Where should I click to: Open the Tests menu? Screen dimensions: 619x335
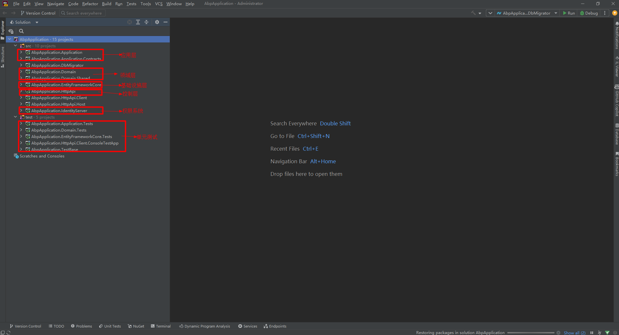(131, 4)
